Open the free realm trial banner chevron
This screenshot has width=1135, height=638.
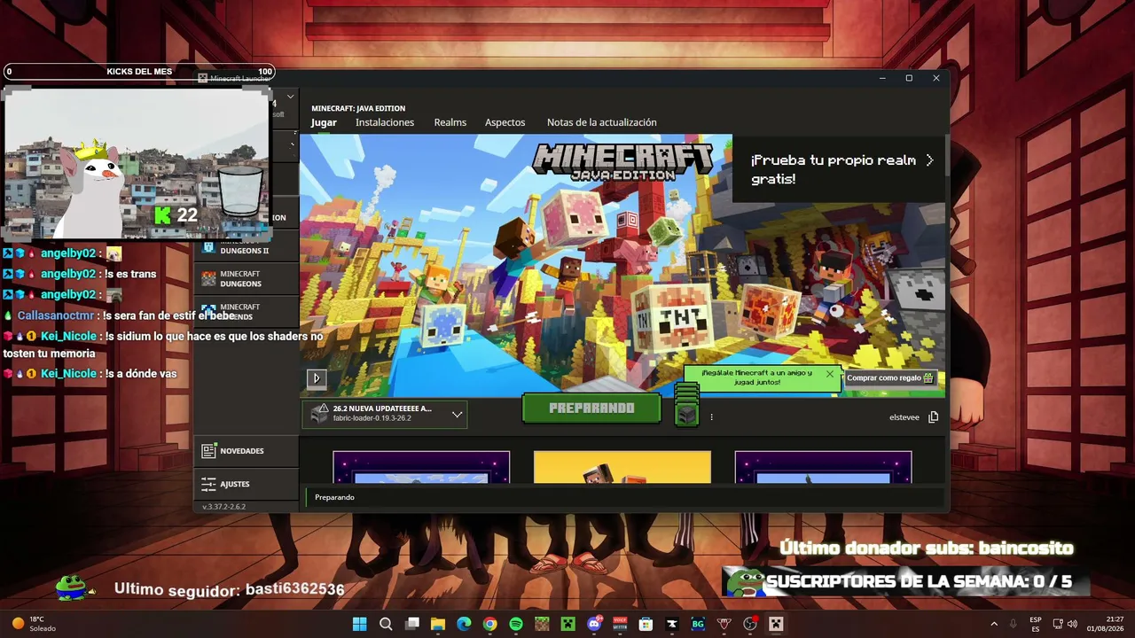[929, 160]
